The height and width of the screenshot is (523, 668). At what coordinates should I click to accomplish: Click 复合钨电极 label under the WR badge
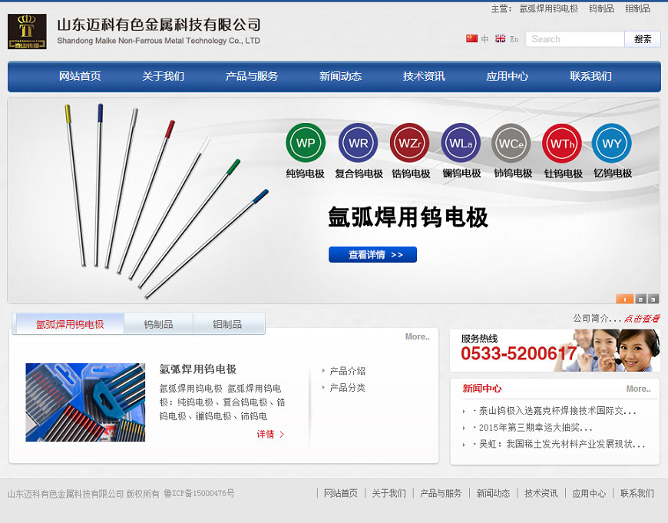359,174
